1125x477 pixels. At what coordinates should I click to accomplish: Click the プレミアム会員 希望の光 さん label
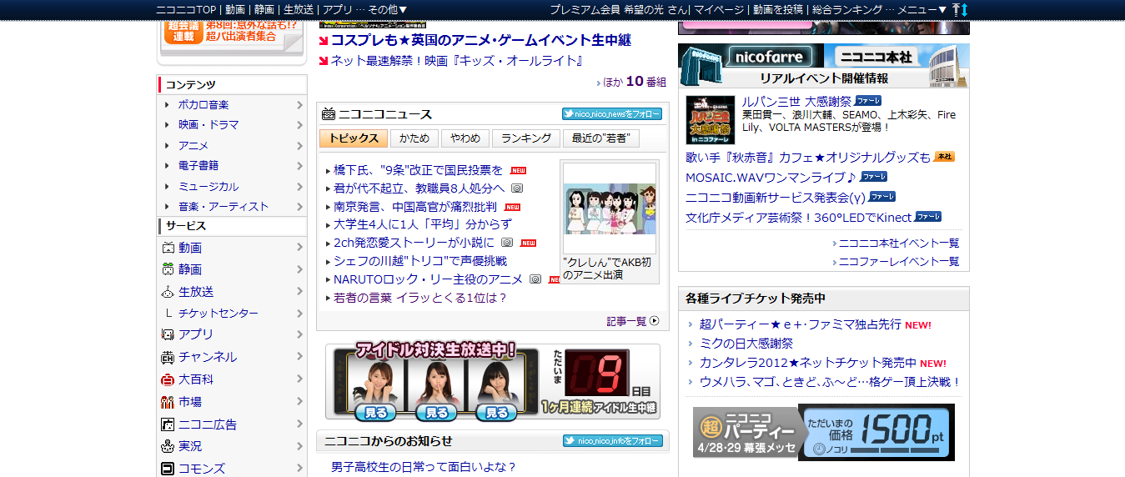pos(617,9)
